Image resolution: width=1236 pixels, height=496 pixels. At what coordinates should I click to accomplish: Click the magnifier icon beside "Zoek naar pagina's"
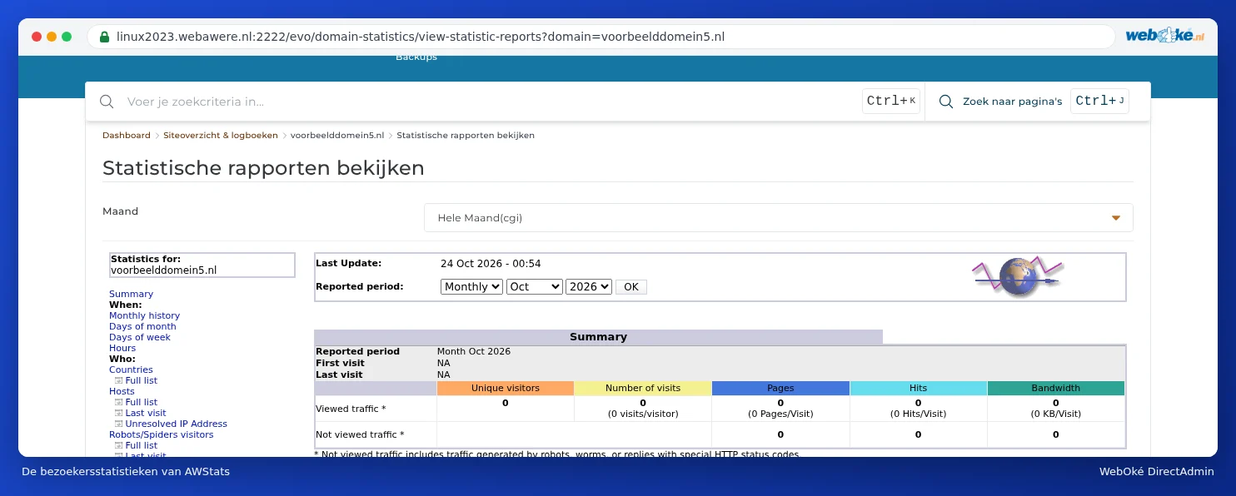coord(946,102)
